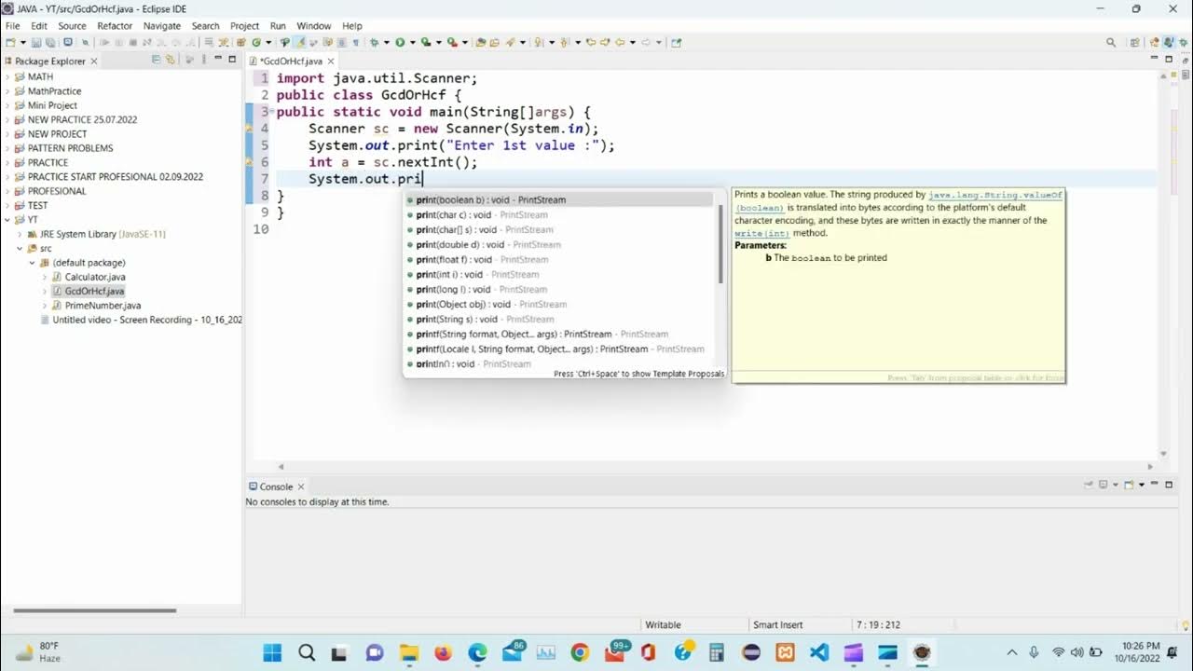Click the New Java Package icon

[240, 42]
